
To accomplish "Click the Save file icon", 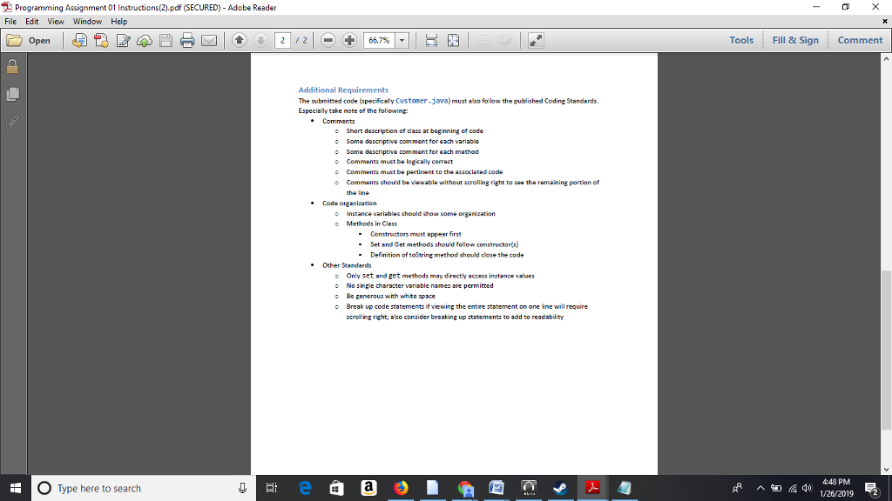I will coord(166,40).
